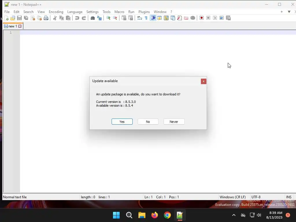296x222 pixels.
Task: Click No in Update available dialog
Action: coord(148,122)
